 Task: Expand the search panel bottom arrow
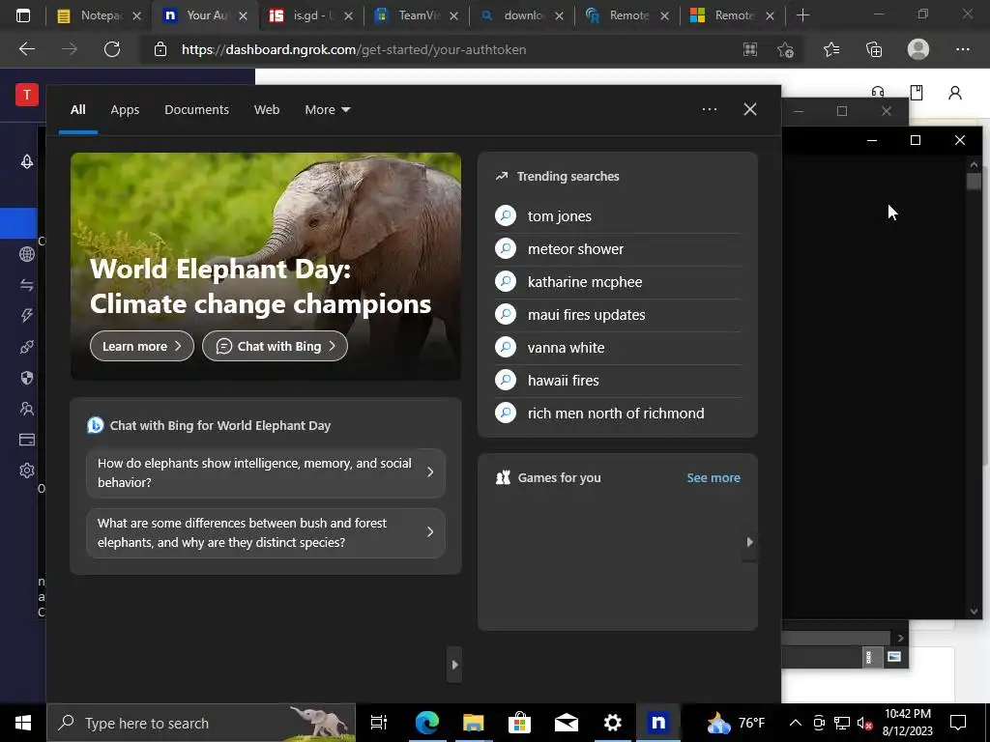pos(454,665)
